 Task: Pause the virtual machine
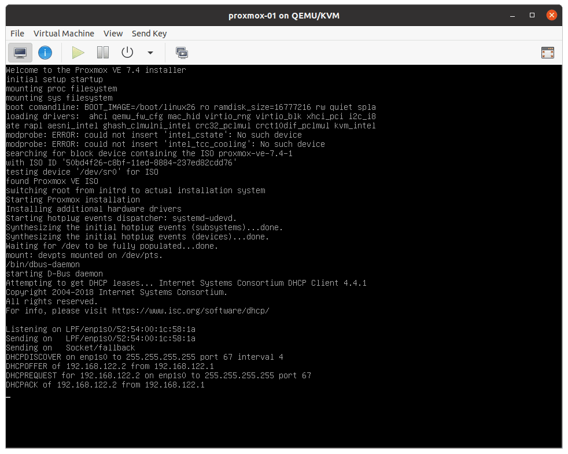click(103, 53)
